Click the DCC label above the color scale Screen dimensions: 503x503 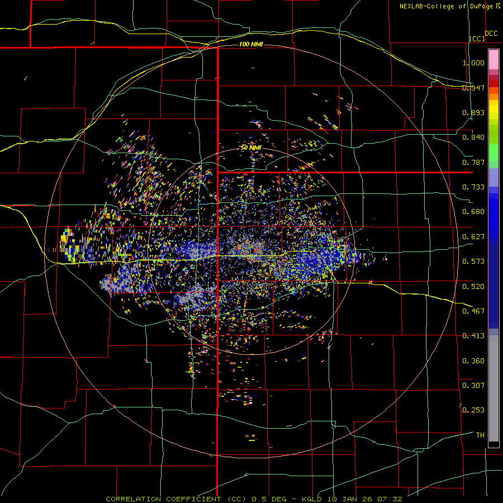pos(491,34)
